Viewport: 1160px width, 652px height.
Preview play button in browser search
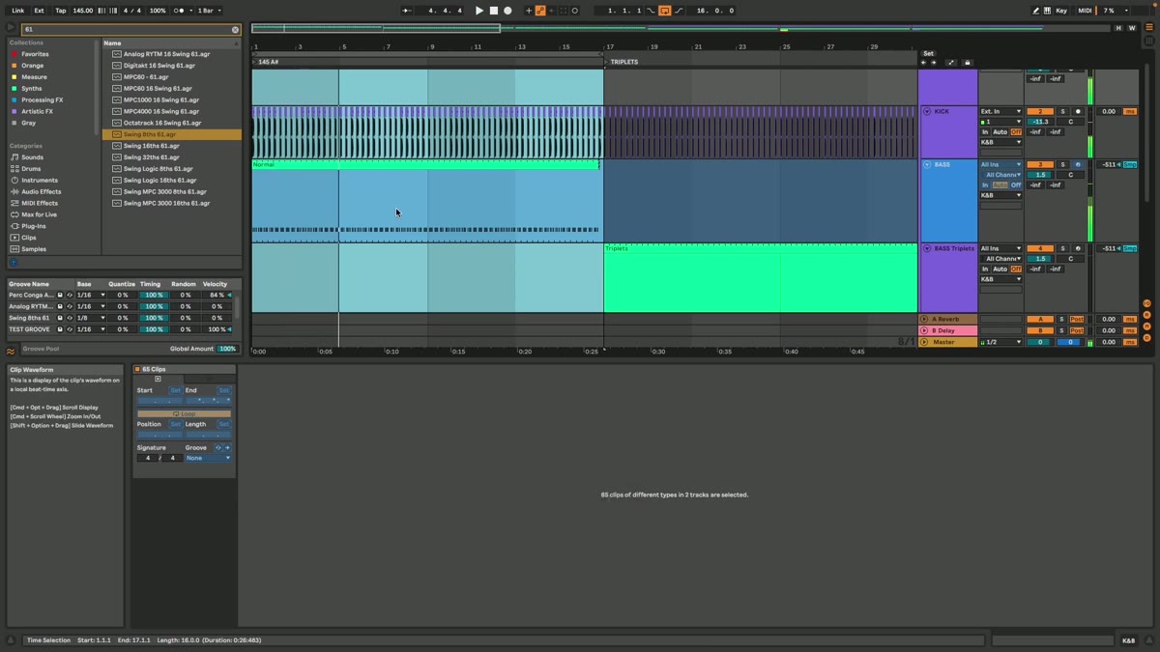pyautogui.click(x=11, y=28)
